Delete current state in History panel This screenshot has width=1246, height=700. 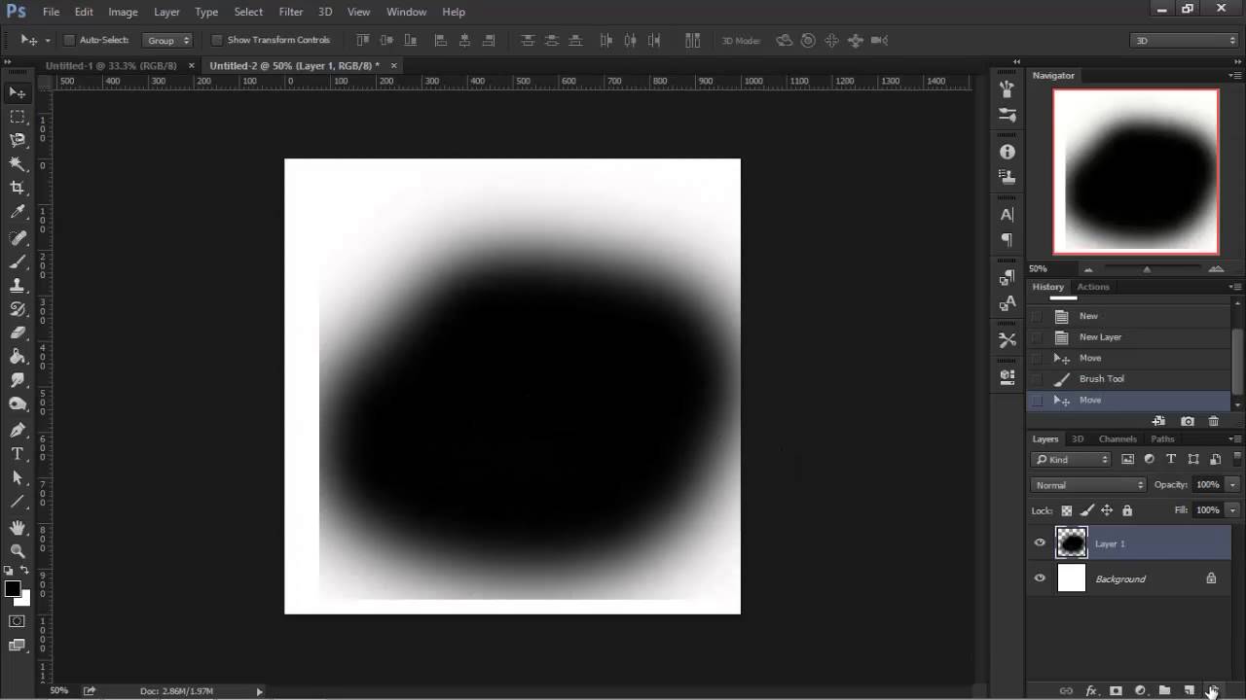point(1213,421)
